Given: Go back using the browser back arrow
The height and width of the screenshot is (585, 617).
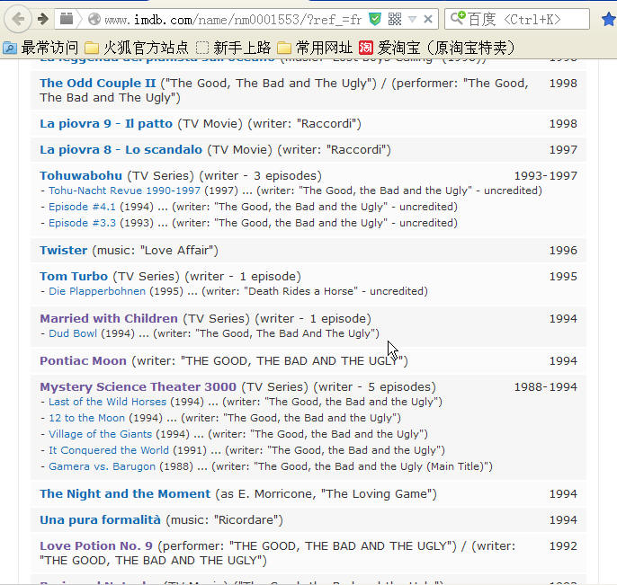Looking at the screenshot, I should coord(18,19).
